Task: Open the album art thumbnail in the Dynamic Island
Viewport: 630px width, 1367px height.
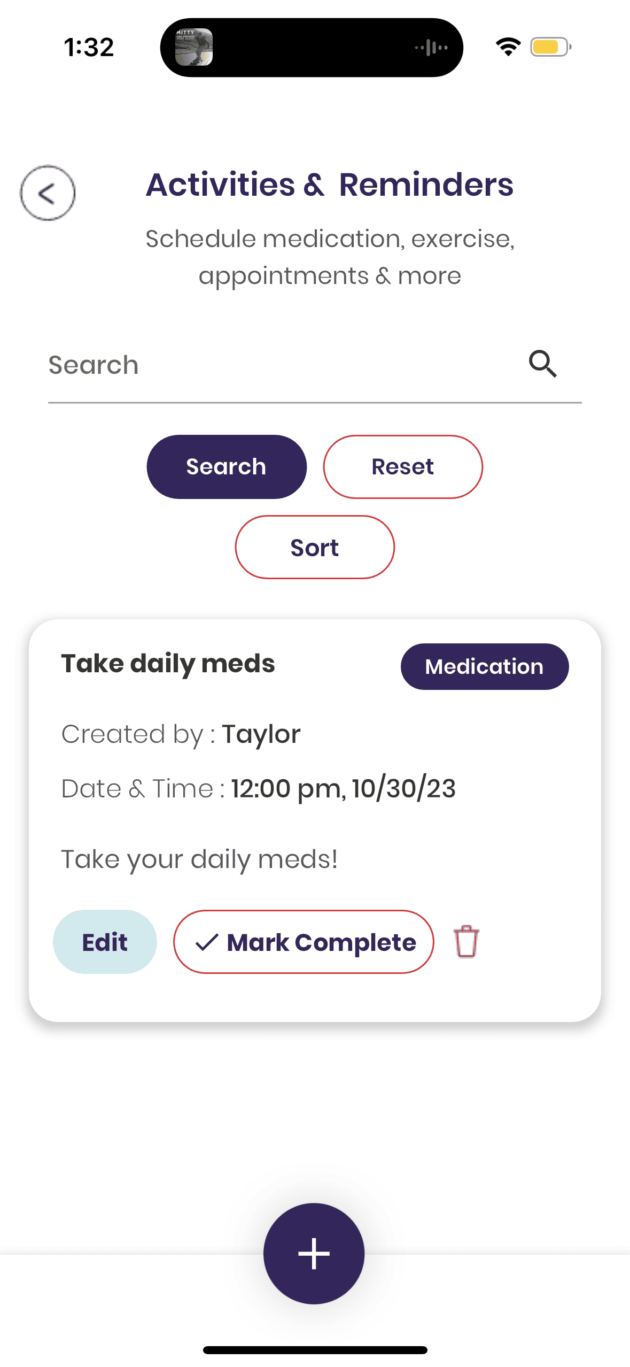Action: 194,47
